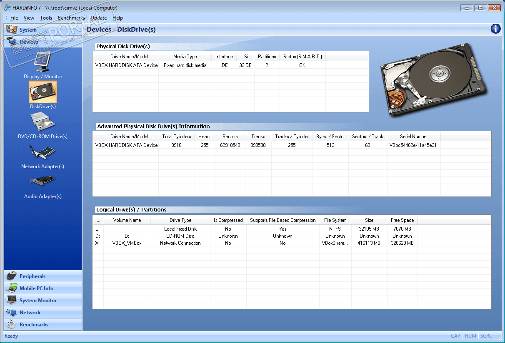The width and height of the screenshot is (505, 343).
Task: Click the 'Local Fixed Disk' cell
Action: pos(180,229)
